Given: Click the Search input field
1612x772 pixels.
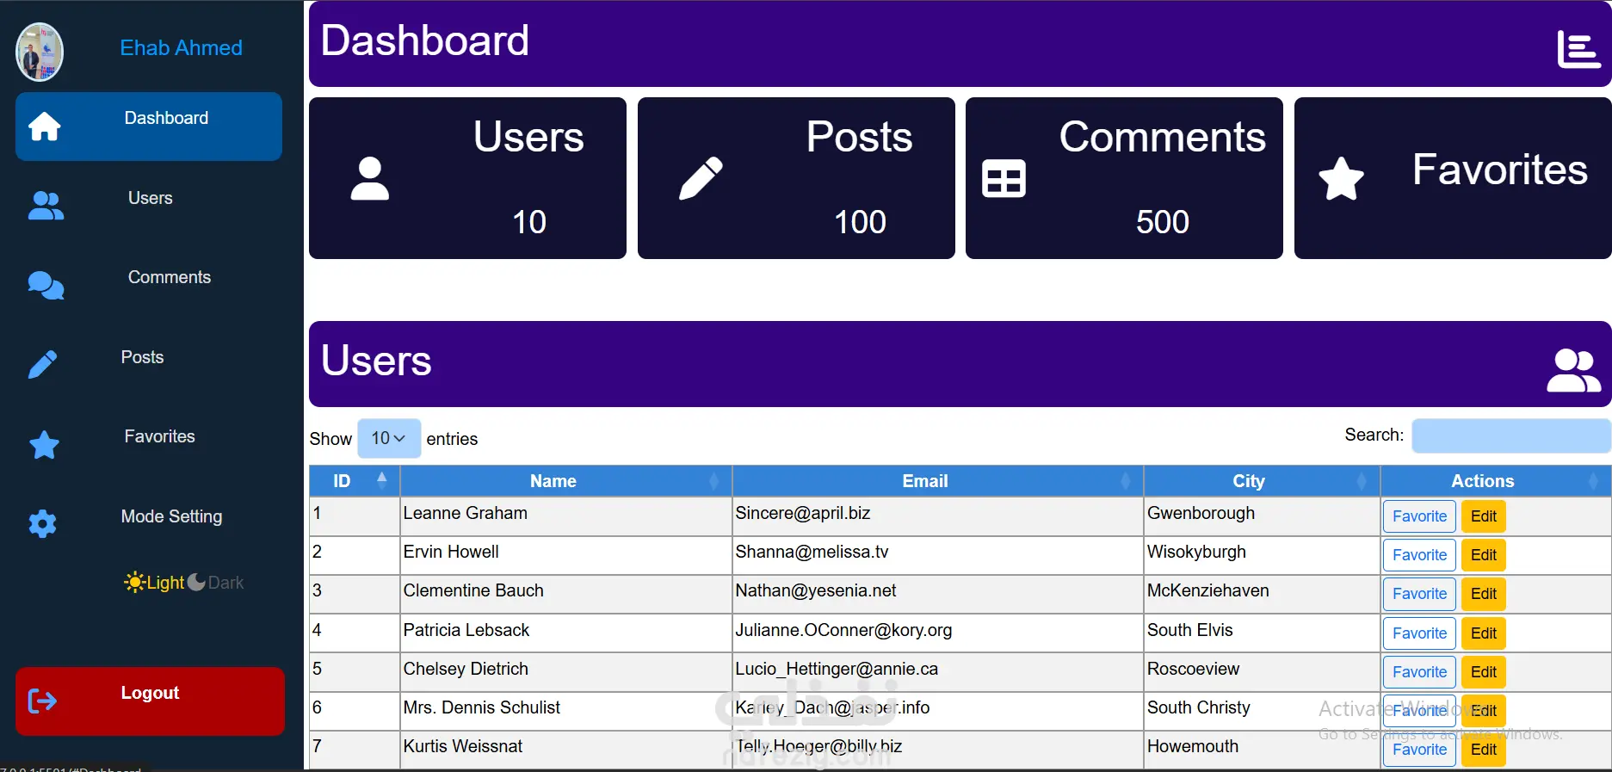Looking at the screenshot, I should point(1510,435).
